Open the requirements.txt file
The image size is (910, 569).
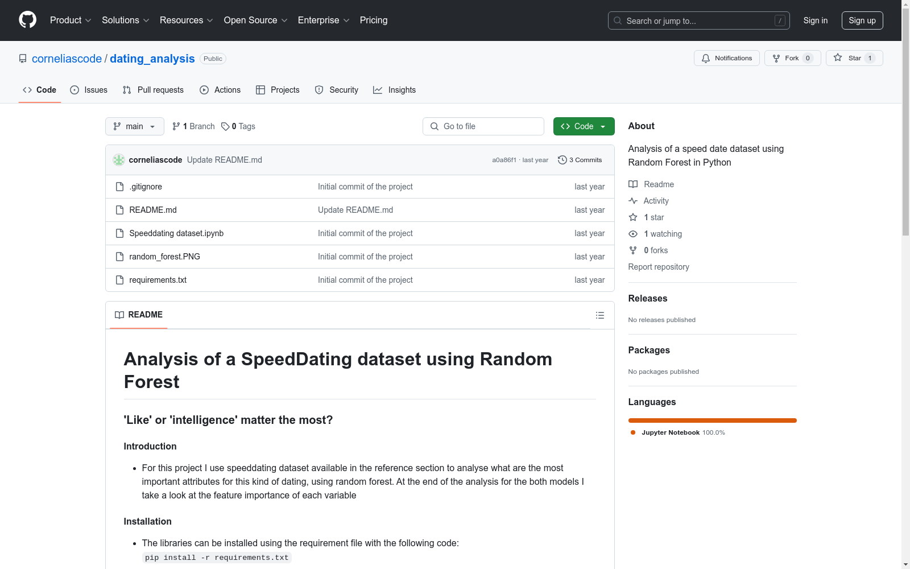(158, 280)
